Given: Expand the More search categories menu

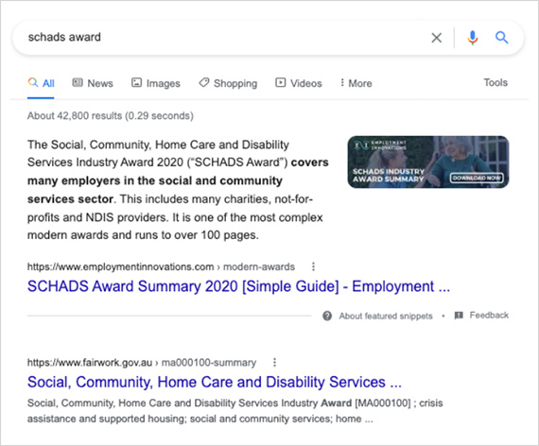Looking at the screenshot, I should (356, 83).
